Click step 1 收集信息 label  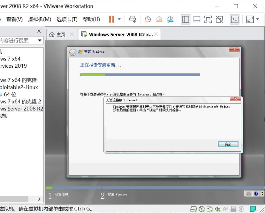[x=61, y=194]
